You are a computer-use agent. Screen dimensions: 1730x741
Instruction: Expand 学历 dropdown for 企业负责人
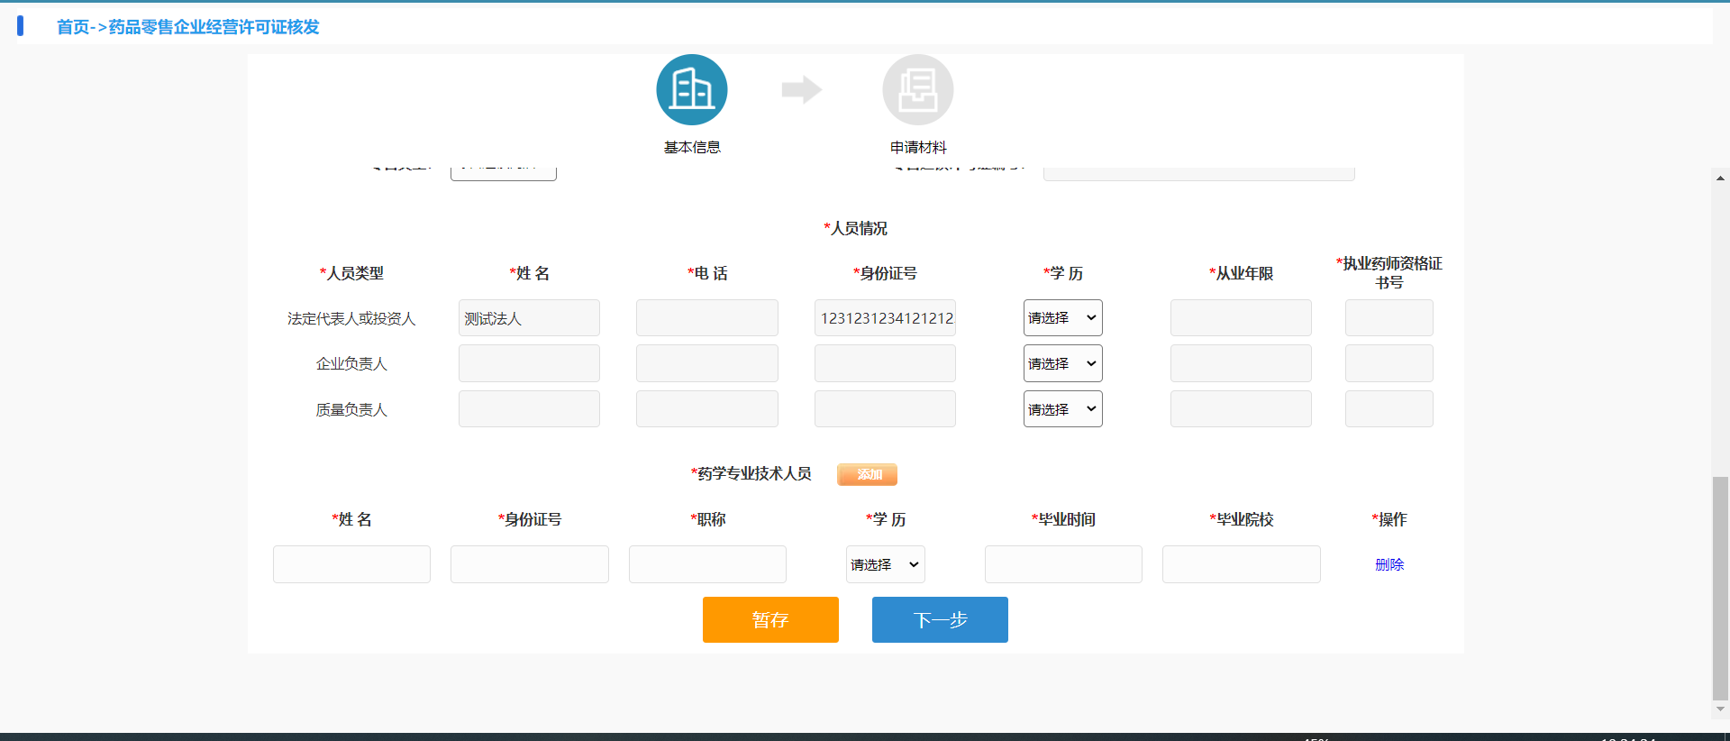1062,364
